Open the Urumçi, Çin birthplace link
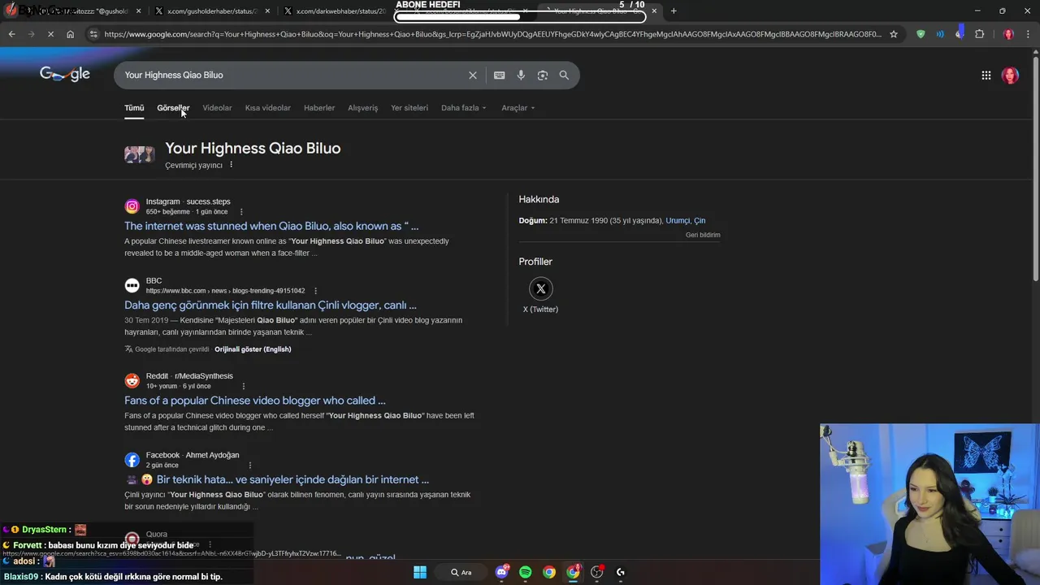1040x585 pixels. 686,221
